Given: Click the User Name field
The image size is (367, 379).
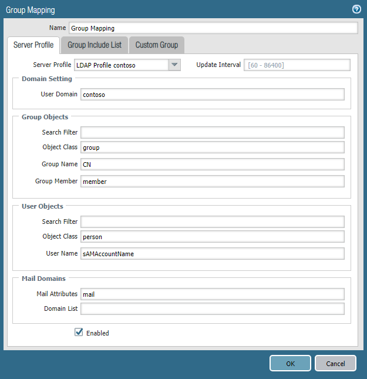Looking at the screenshot, I should [213, 254].
